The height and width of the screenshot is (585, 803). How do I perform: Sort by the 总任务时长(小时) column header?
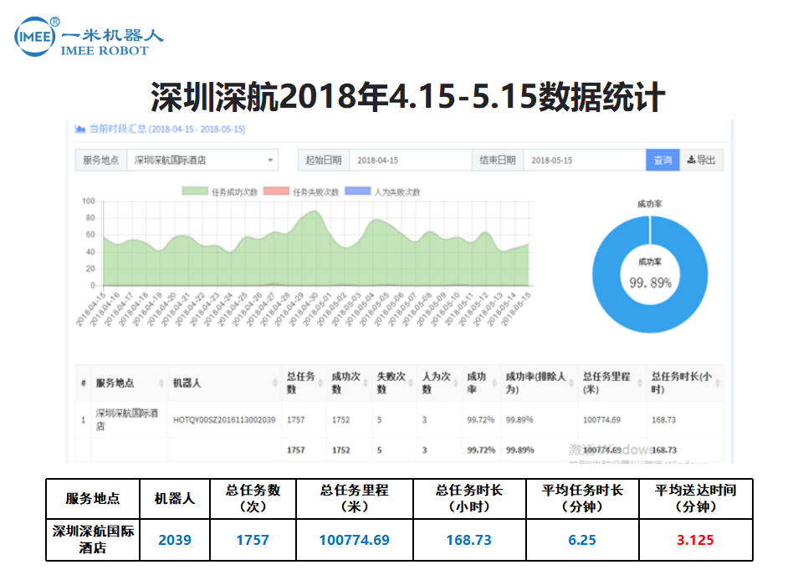click(685, 383)
